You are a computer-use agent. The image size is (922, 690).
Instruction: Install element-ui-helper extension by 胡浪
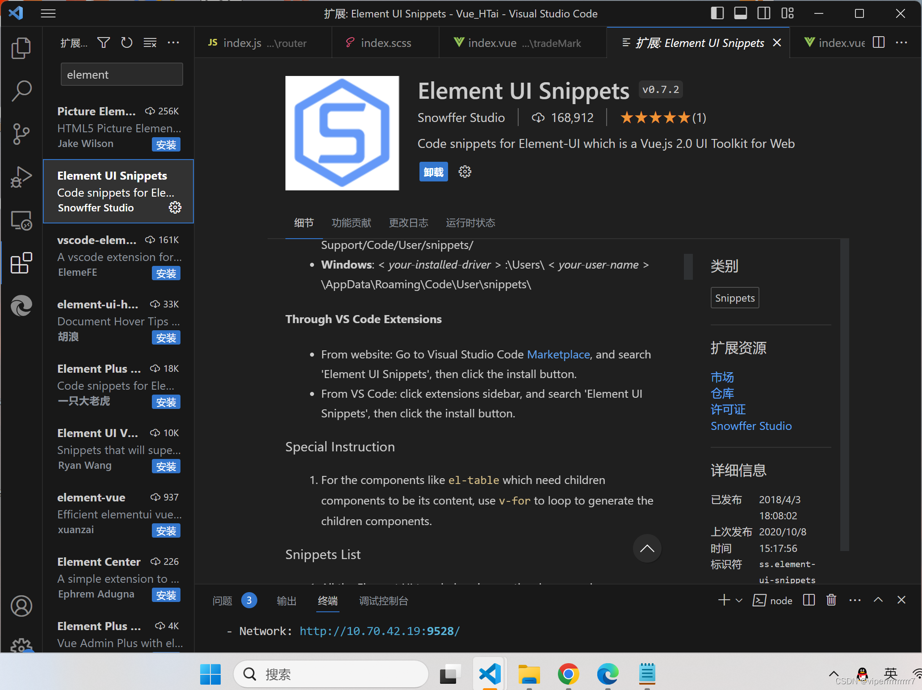coord(166,338)
